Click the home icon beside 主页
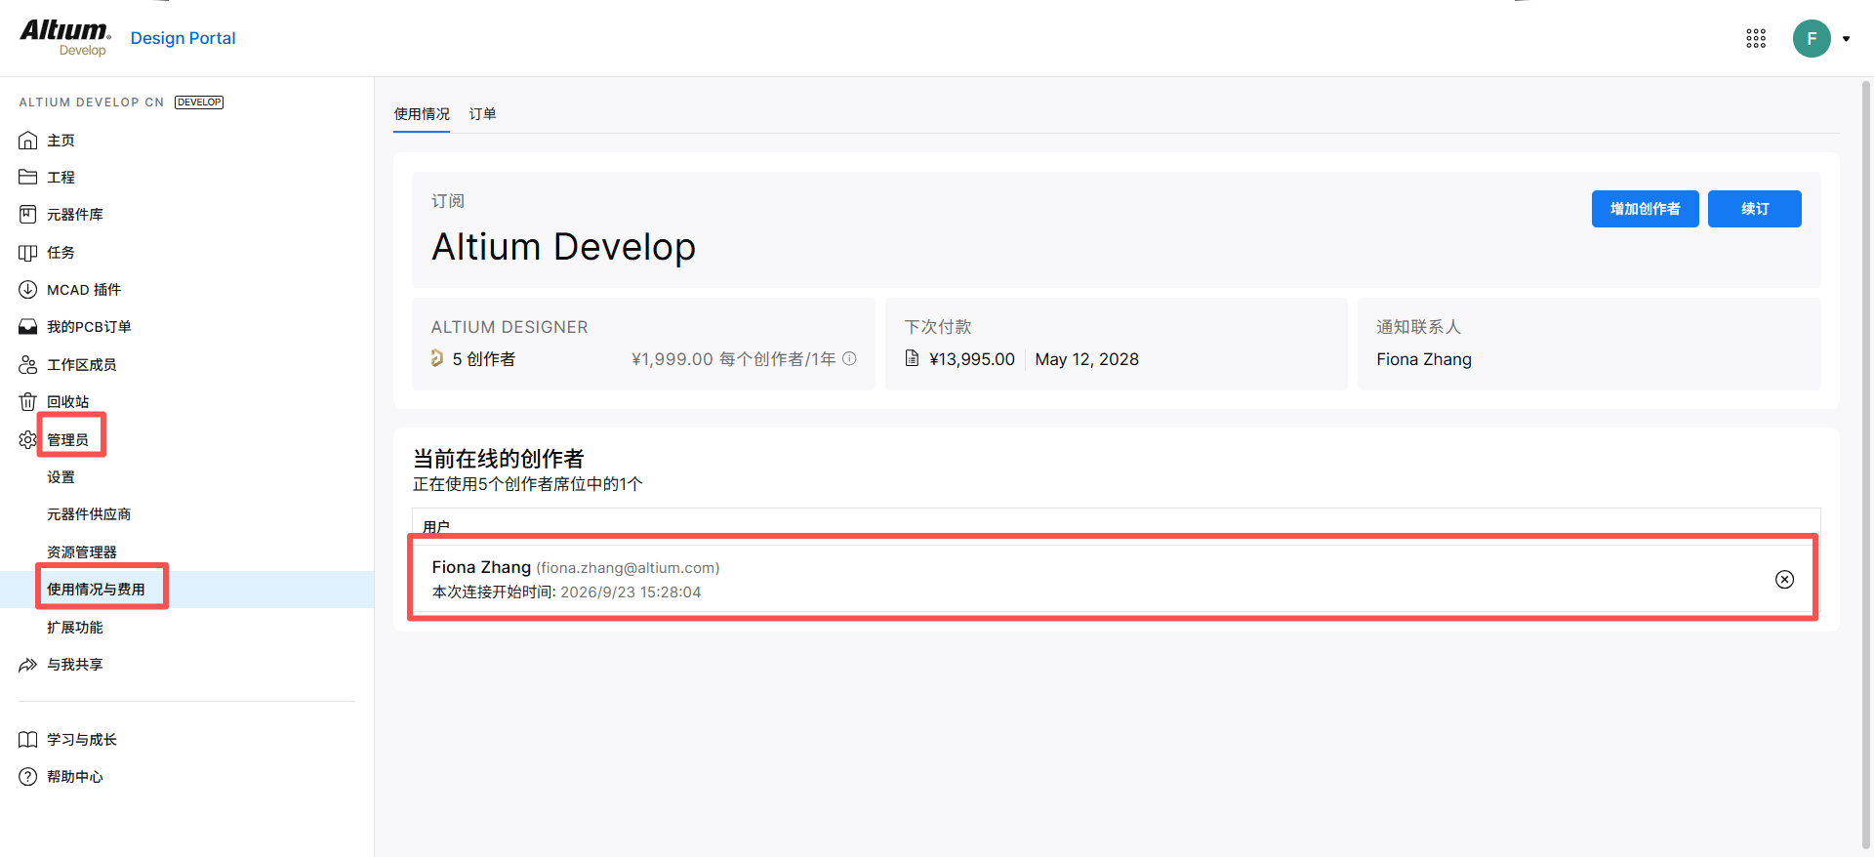1874x857 pixels. click(27, 141)
